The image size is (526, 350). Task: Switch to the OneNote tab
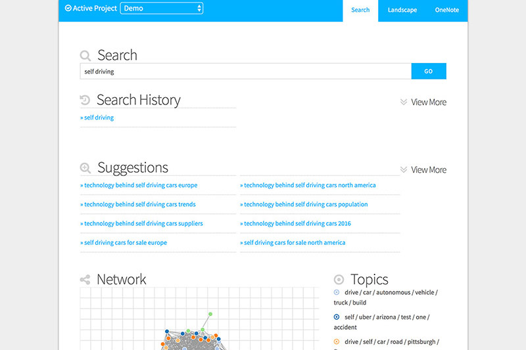coord(447,11)
